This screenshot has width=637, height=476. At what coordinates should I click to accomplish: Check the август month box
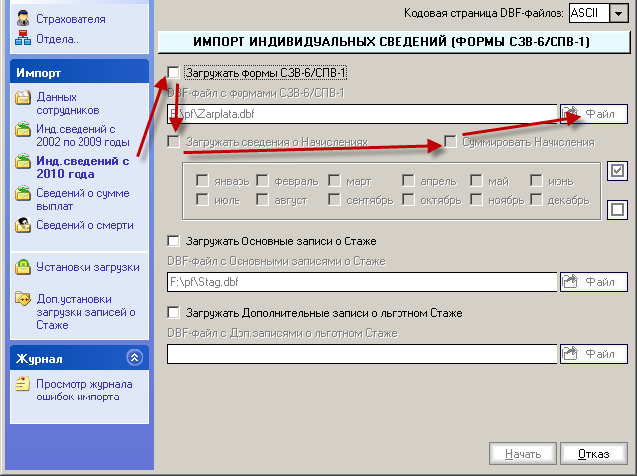[262, 199]
